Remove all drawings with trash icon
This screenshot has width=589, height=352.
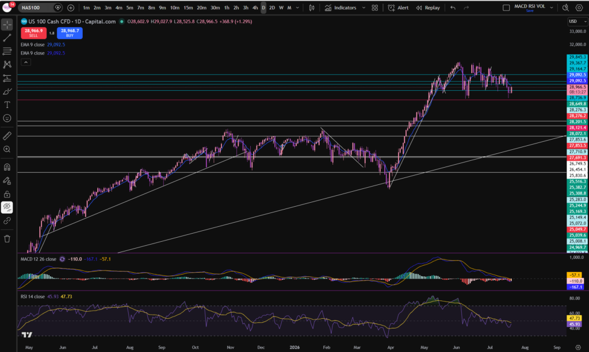click(7, 239)
